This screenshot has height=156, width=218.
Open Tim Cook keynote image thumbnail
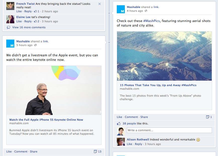point(54,90)
